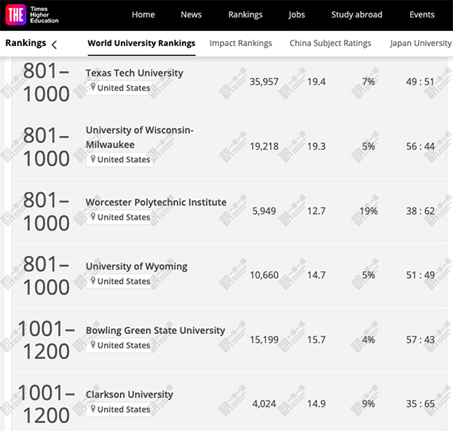Click United States tag under Clarkson University

pos(119,409)
